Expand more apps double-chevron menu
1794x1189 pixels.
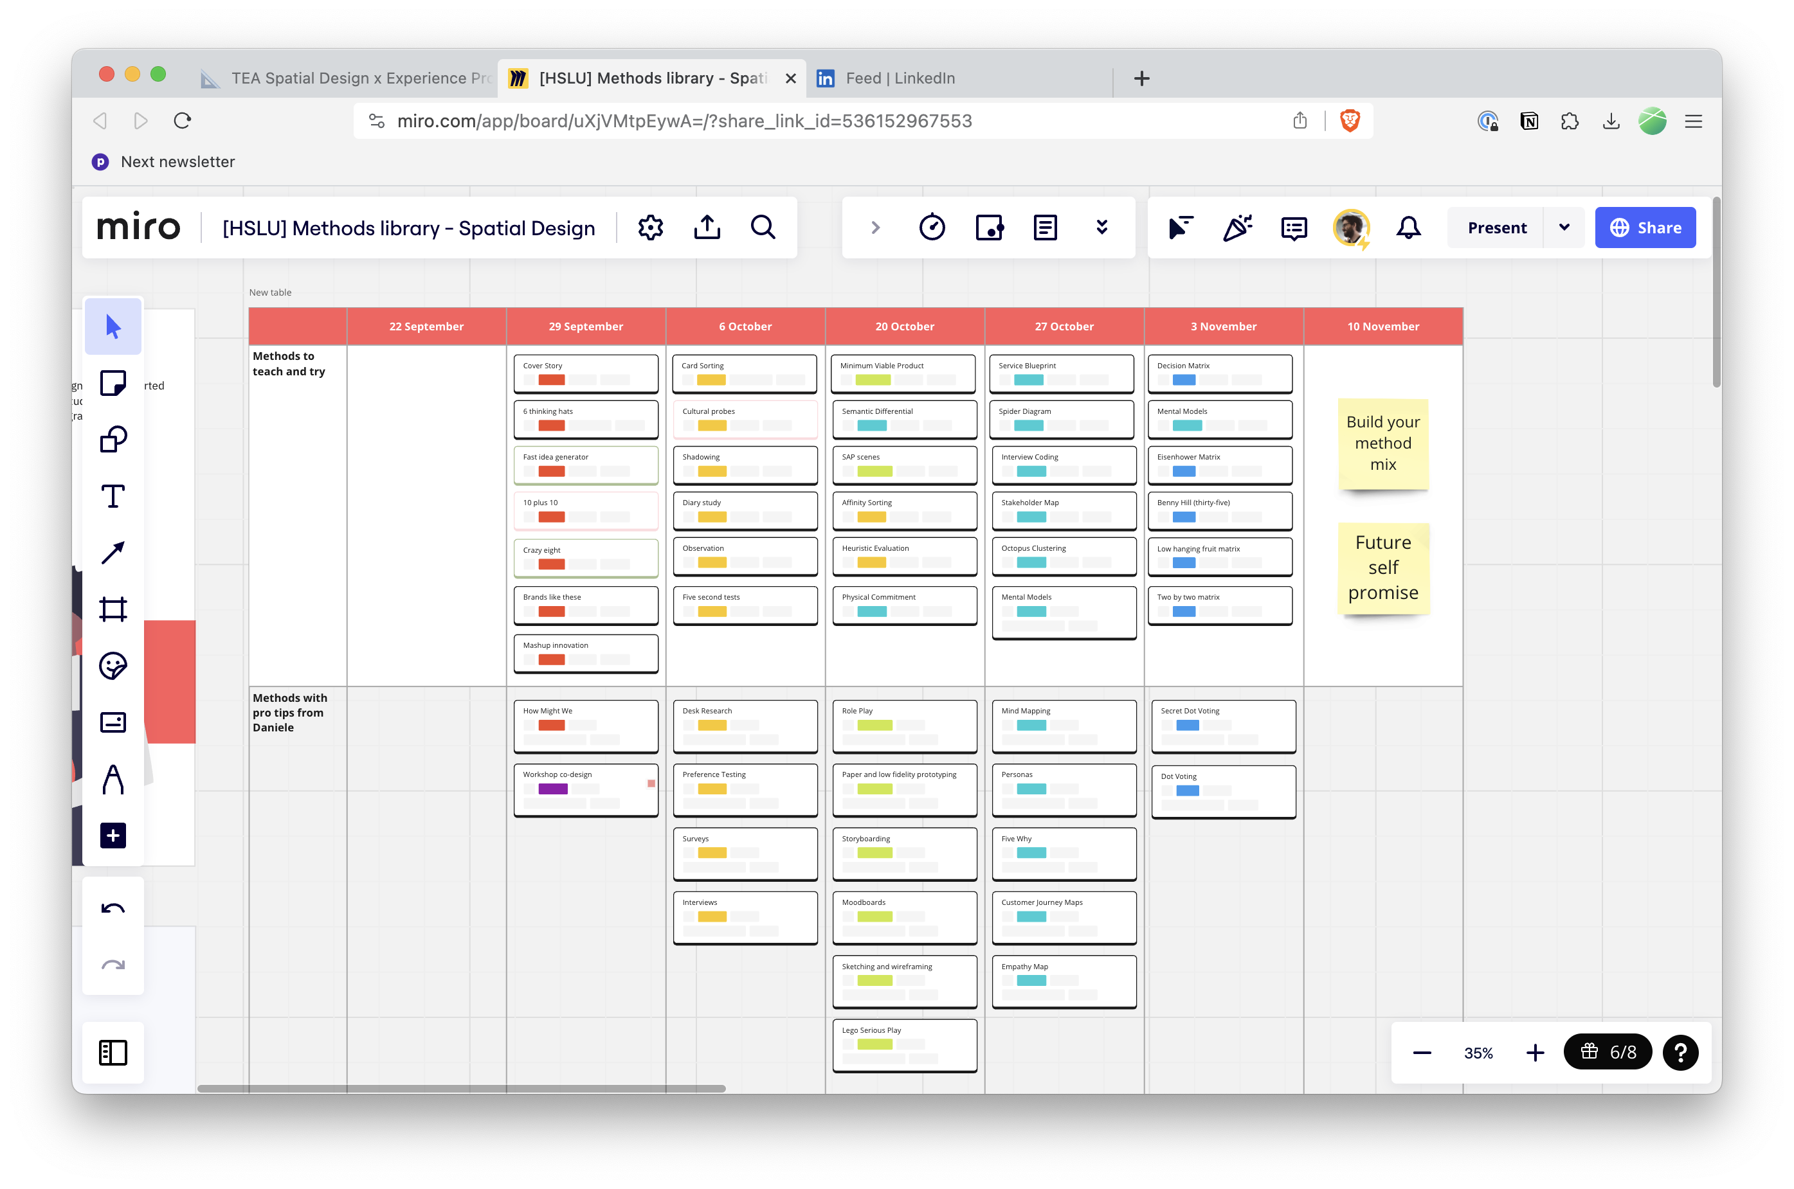tap(1101, 228)
